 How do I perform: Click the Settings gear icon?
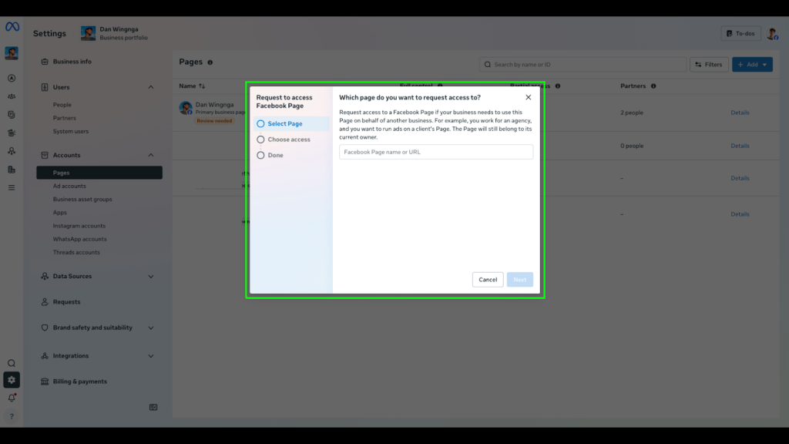[x=12, y=380]
